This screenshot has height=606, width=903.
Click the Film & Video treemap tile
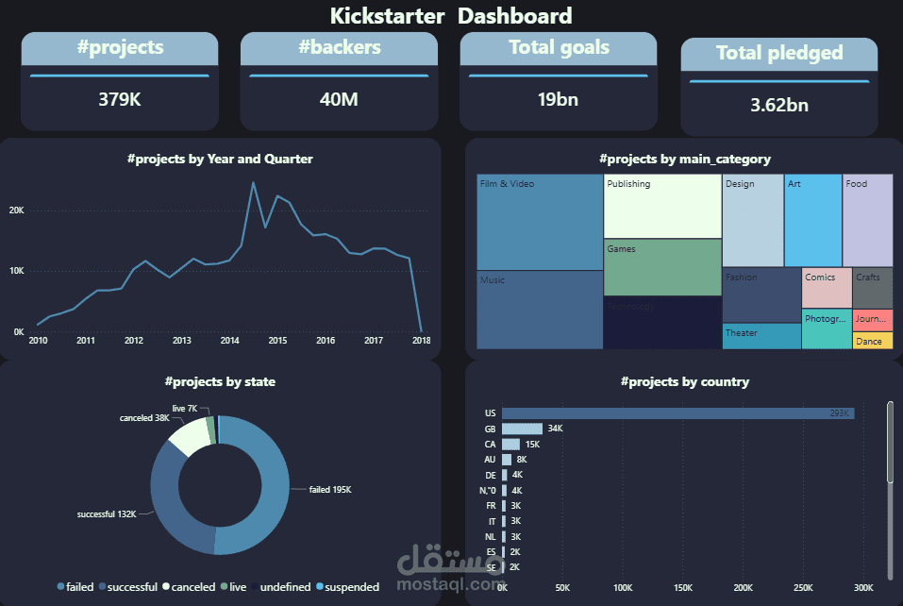(540, 222)
